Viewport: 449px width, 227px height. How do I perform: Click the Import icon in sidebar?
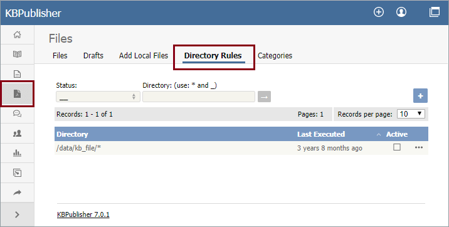click(17, 173)
